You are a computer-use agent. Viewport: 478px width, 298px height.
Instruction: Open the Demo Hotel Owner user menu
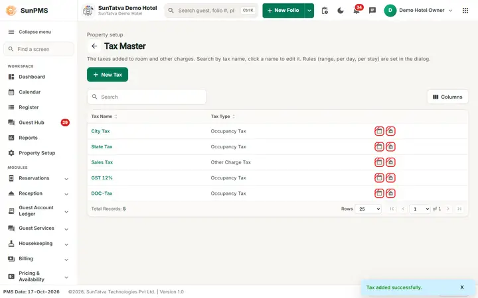(418, 11)
